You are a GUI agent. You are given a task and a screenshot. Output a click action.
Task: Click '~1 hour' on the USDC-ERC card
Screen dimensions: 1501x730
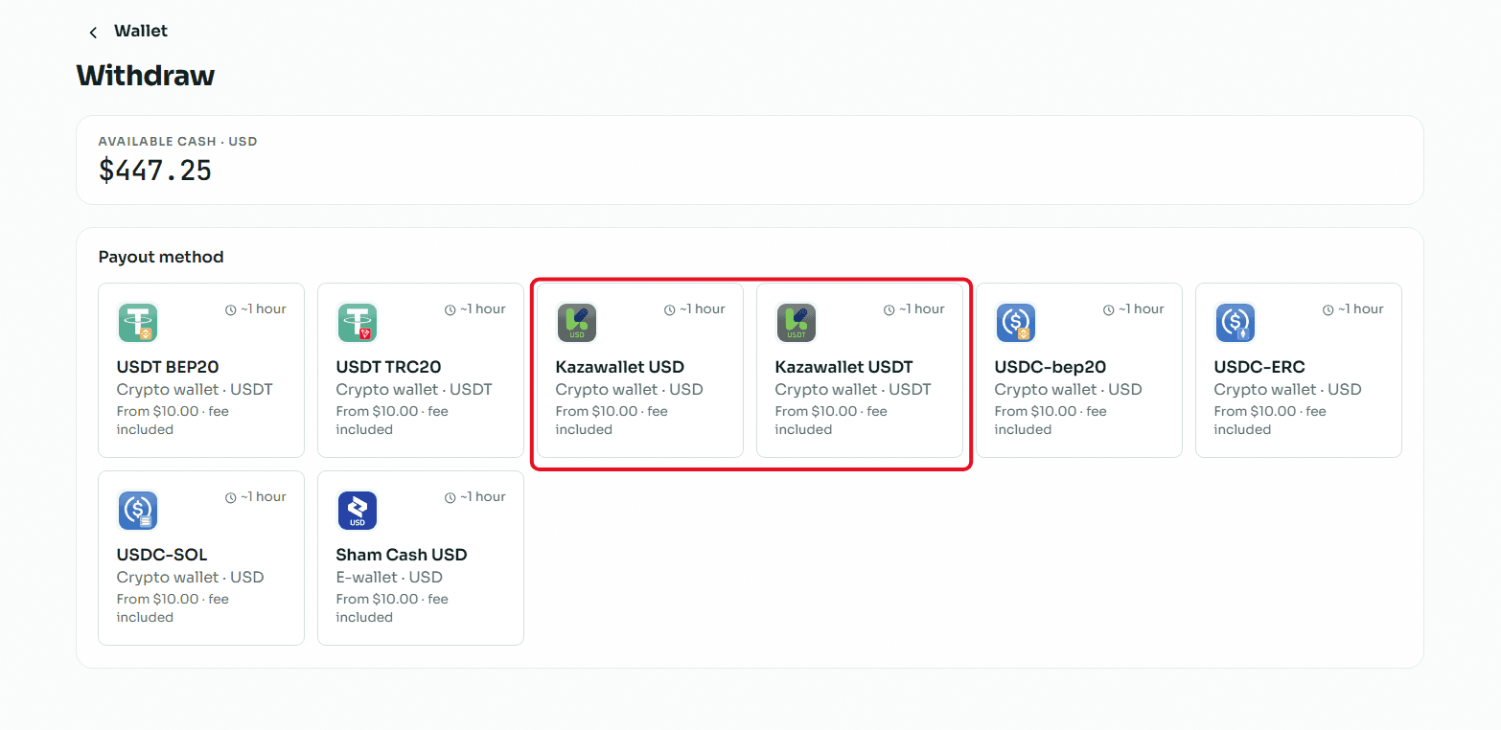tap(1360, 309)
